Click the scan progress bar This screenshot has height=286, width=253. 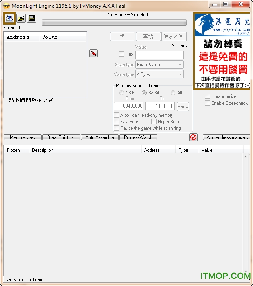[114, 22]
